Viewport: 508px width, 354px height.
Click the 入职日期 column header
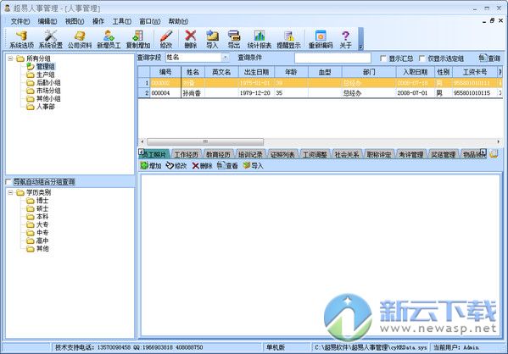coord(416,72)
